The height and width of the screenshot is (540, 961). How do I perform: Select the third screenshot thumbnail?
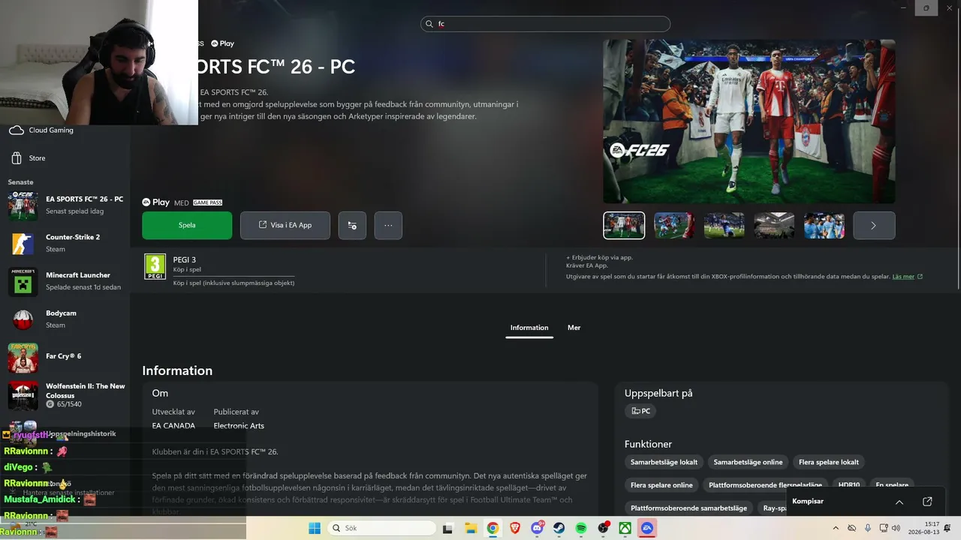[x=724, y=225]
